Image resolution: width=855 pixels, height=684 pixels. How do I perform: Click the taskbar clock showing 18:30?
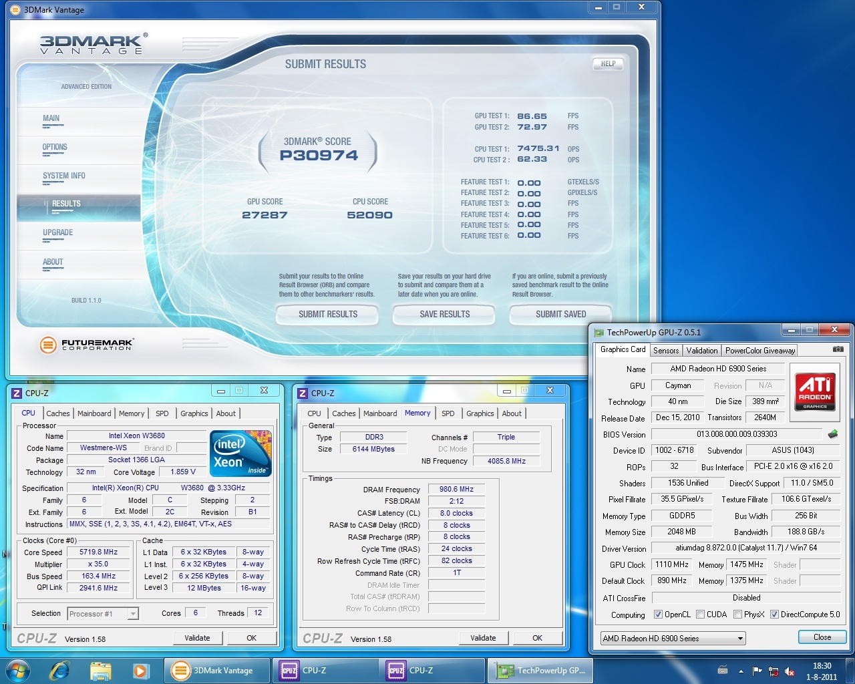coord(822,671)
